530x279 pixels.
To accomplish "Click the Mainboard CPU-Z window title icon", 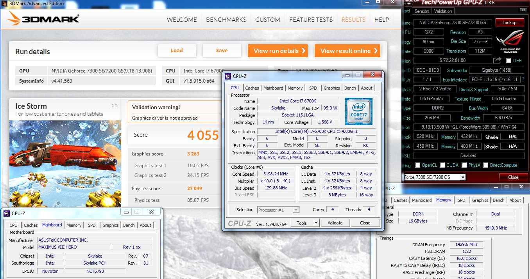I will pyautogui.click(x=7, y=213).
